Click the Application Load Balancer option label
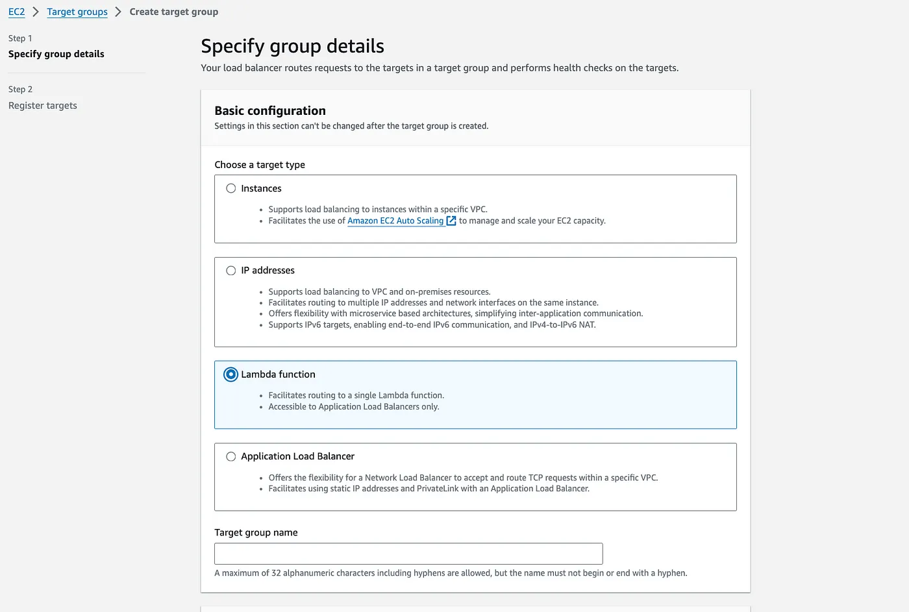The width and height of the screenshot is (909, 612). click(297, 456)
